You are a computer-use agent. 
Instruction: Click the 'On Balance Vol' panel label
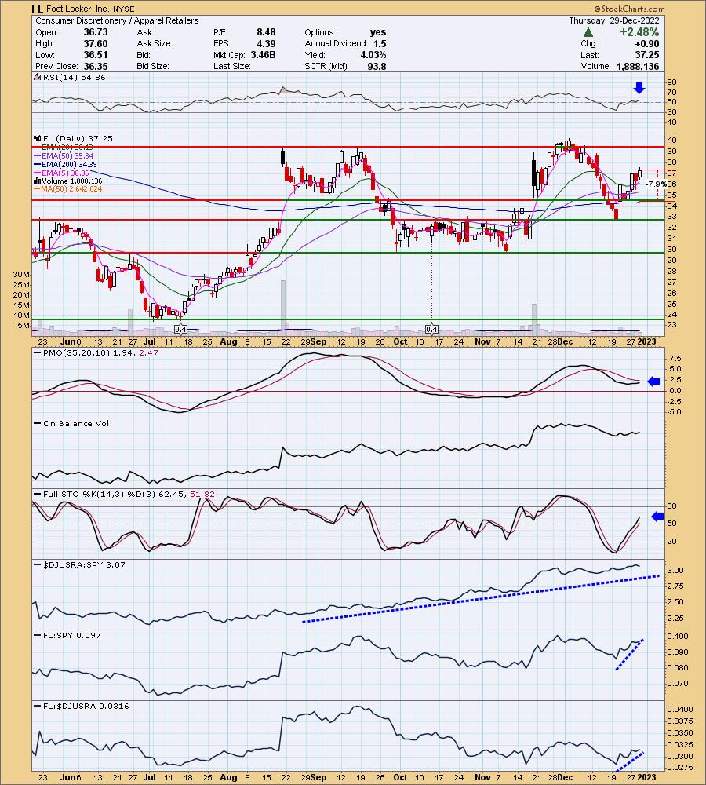75,424
